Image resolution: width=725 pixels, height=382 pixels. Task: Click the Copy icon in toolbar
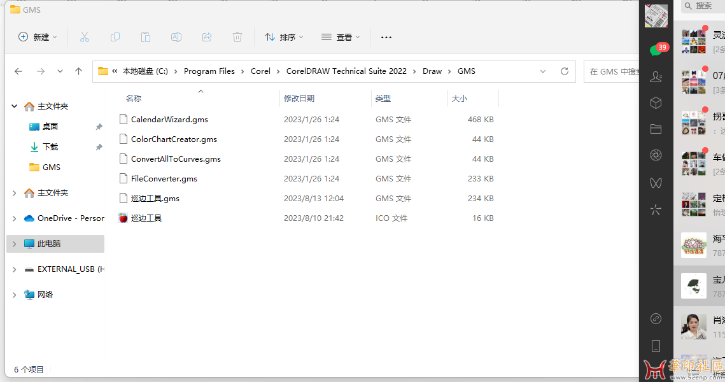[x=115, y=37]
